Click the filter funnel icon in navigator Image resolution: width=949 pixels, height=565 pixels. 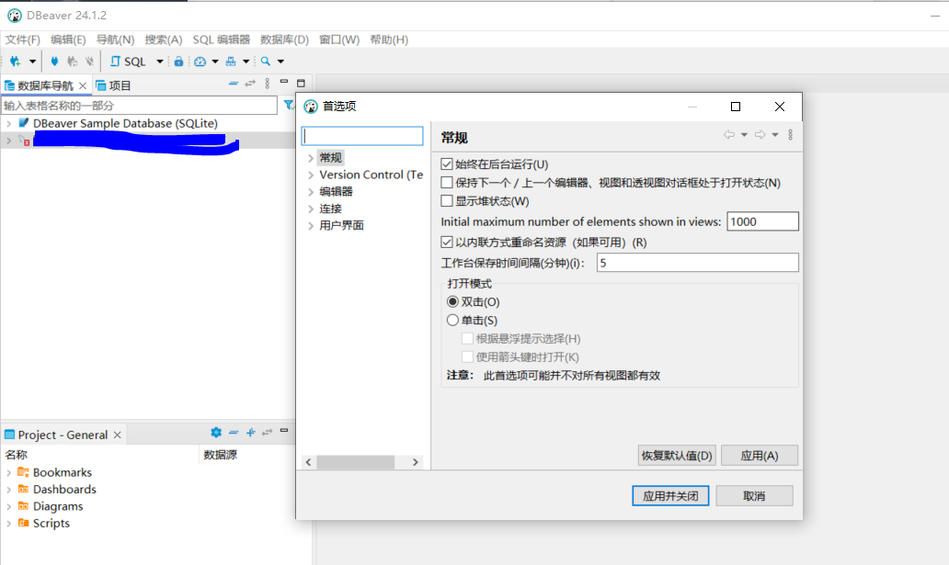[x=290, y=105]
